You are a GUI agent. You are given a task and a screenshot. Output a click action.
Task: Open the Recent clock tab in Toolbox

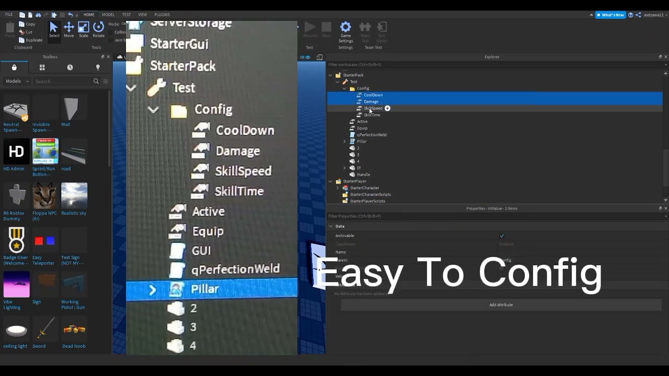tap(70, 67)
